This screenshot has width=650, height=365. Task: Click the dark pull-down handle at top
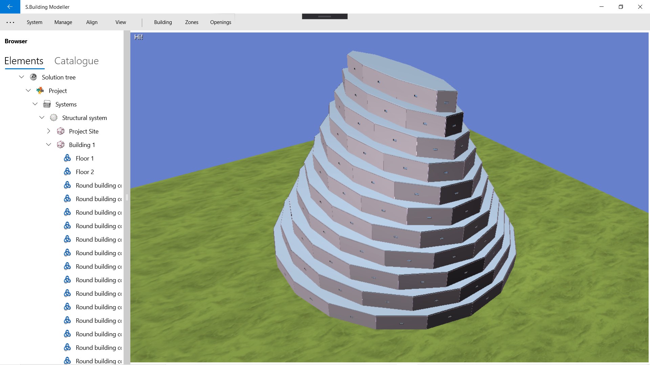tap(324, 16)
